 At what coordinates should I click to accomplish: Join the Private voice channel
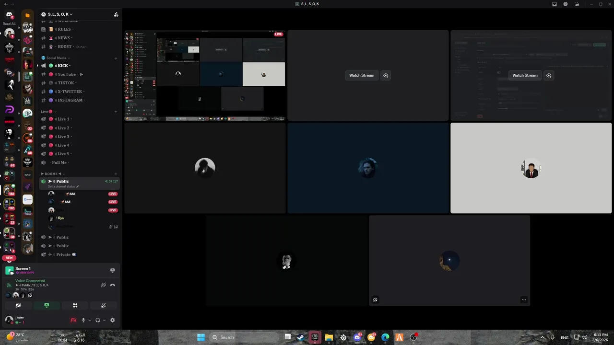79,254
